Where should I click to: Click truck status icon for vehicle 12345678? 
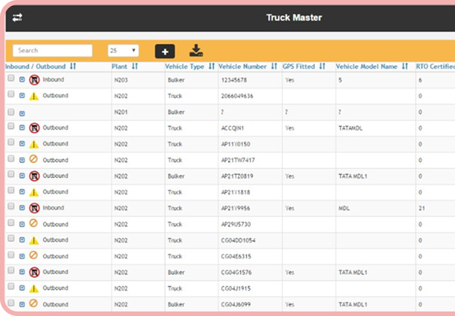34,80
